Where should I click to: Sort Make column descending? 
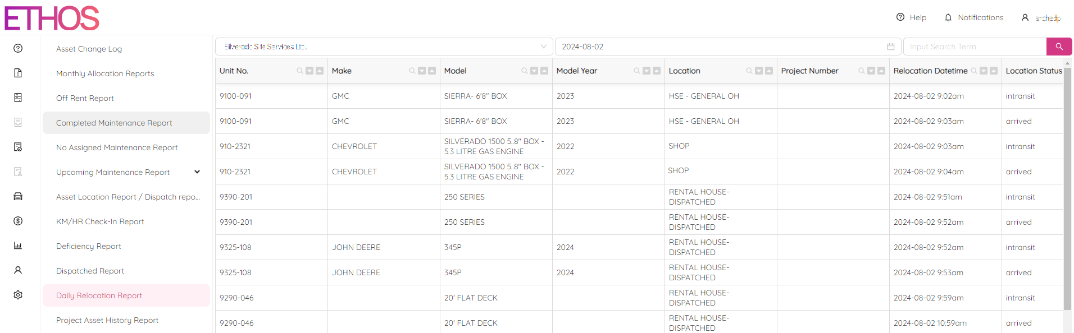[x=422, y=71]
